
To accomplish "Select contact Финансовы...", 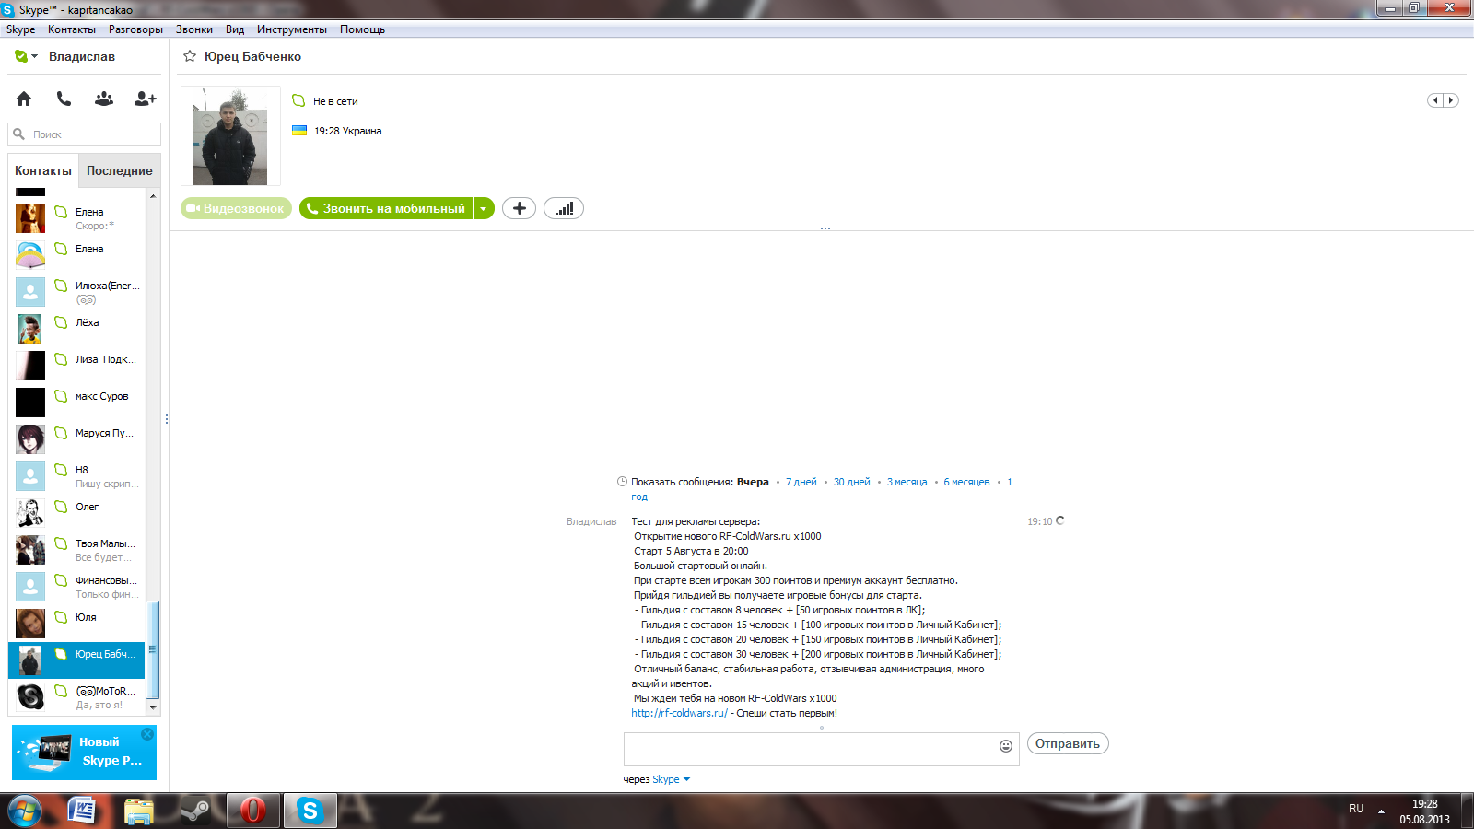I will click(76, 587).
